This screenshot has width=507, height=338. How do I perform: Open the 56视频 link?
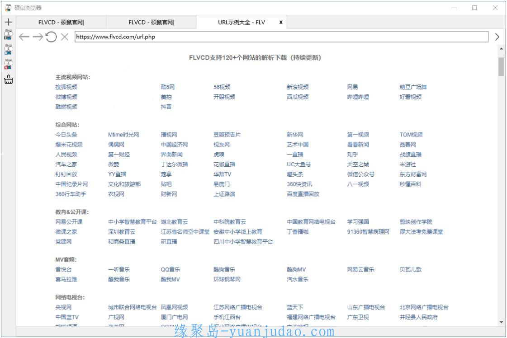[x=222, y=87]
